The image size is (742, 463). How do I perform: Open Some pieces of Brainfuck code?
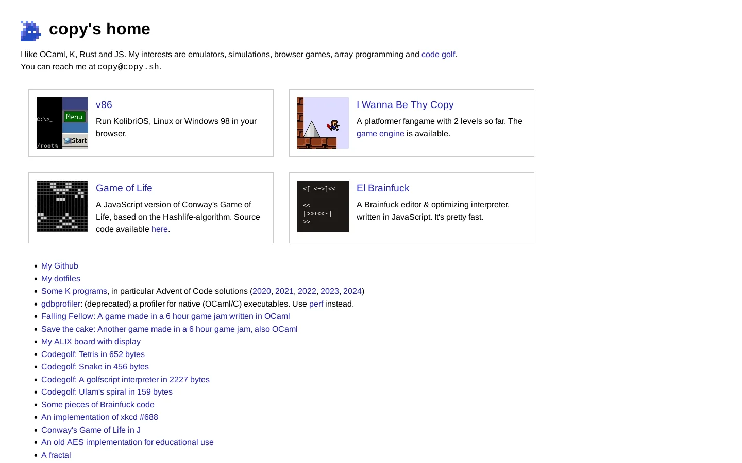pos(98,405)
